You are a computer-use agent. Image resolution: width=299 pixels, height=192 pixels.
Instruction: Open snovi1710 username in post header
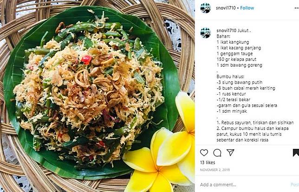[x=226, y=8]
